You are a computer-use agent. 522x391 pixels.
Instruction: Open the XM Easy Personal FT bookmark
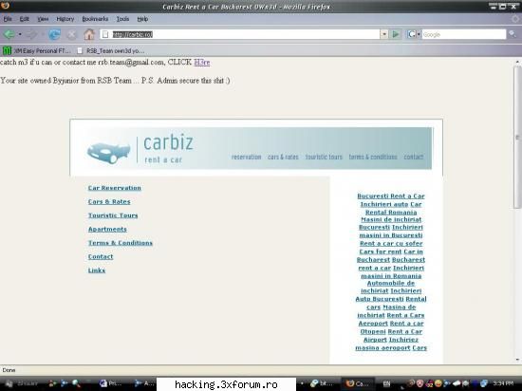(x=37, y=51)
